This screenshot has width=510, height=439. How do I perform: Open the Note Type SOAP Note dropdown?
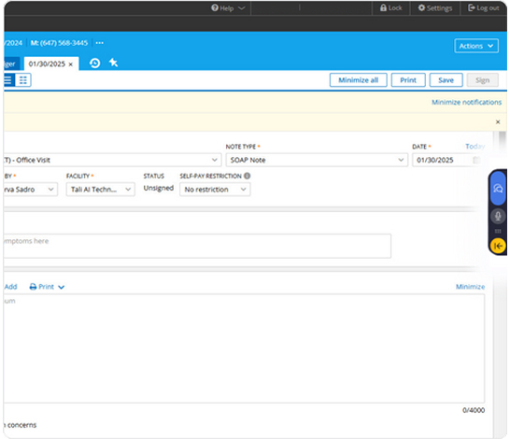(x=317, y=160)
